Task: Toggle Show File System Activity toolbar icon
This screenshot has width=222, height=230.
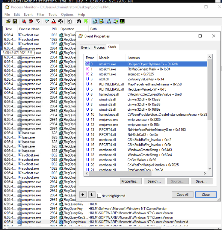Action: point(102,21)
